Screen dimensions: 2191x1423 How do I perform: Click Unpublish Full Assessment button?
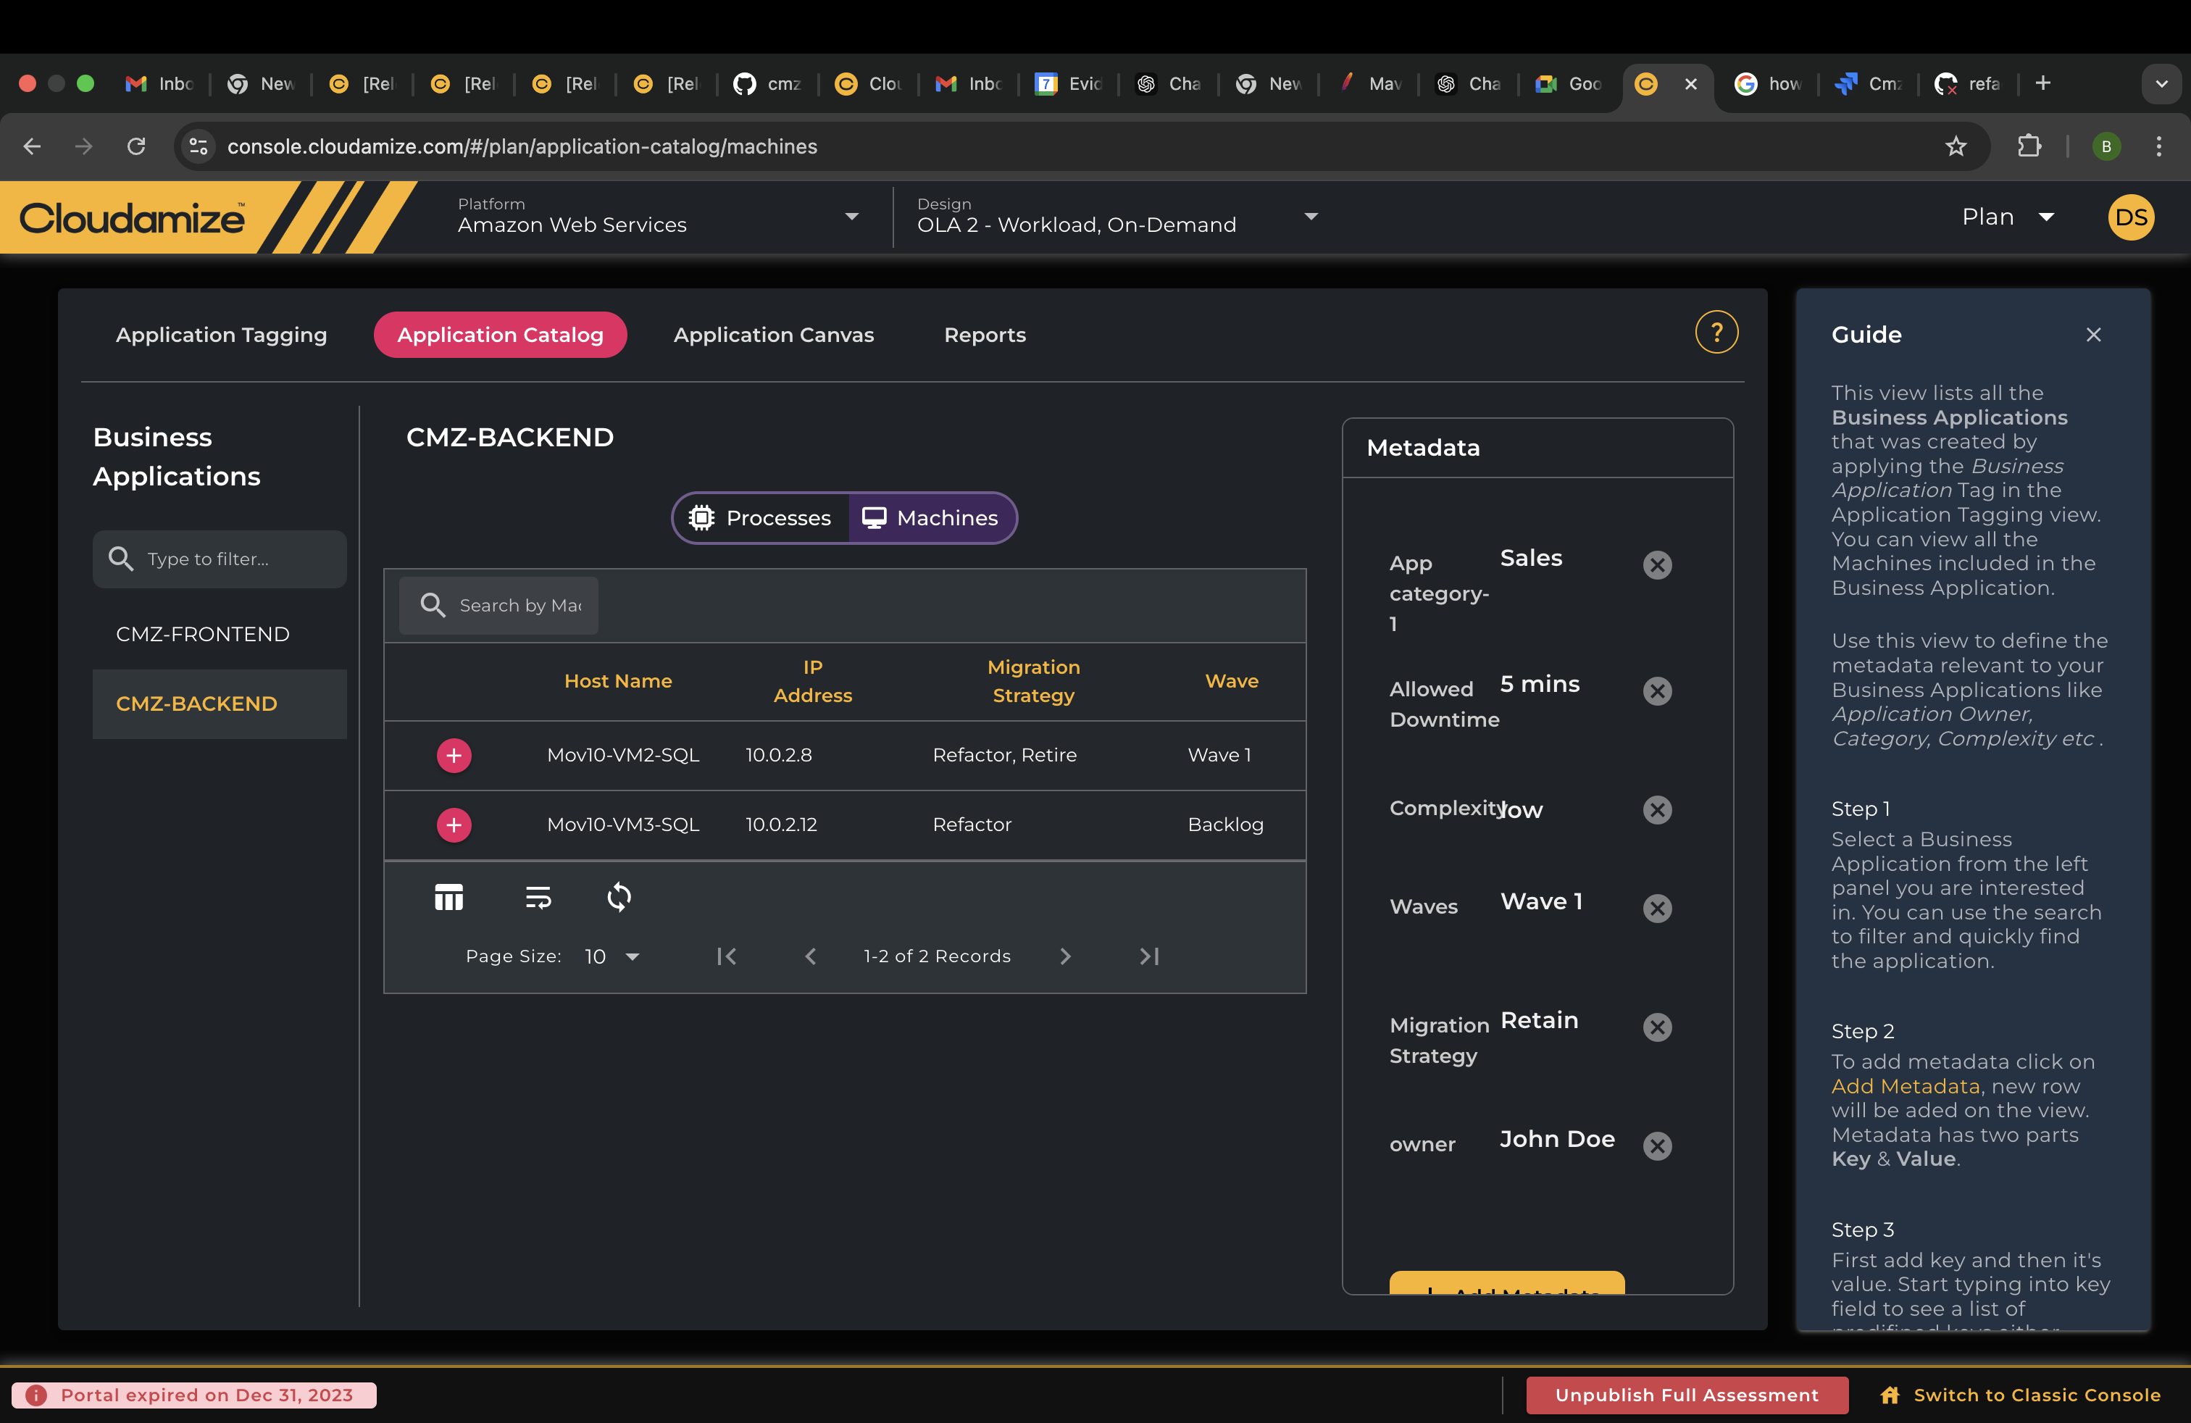point(1685,1395)
